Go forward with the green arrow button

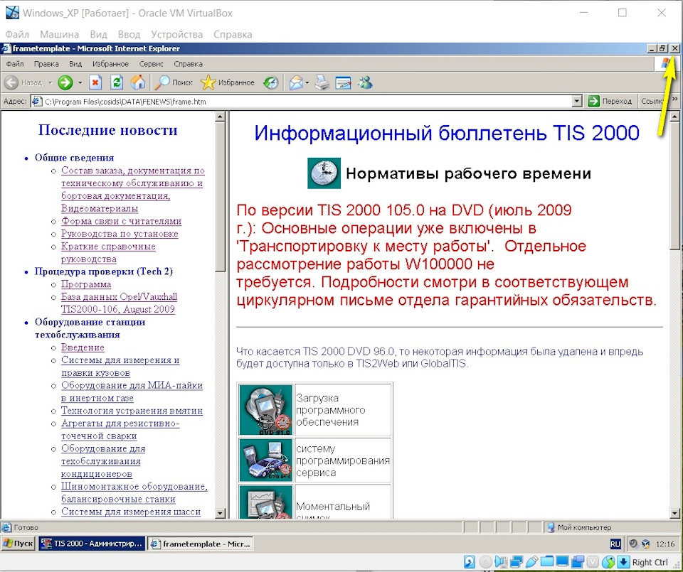point(65,82)
